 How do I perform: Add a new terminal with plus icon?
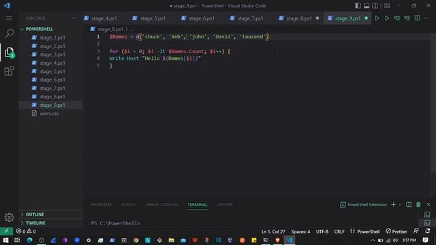[x=393, y=205]
